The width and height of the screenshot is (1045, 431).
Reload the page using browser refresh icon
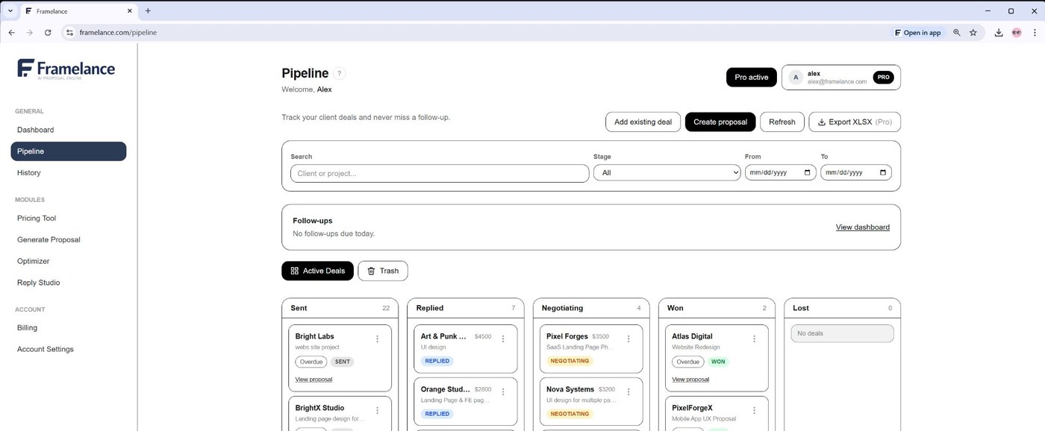[x=48, y=33]
